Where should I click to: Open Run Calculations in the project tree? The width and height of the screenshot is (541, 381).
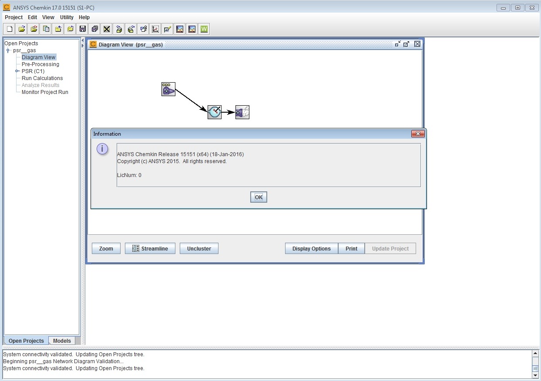(42, 78)
